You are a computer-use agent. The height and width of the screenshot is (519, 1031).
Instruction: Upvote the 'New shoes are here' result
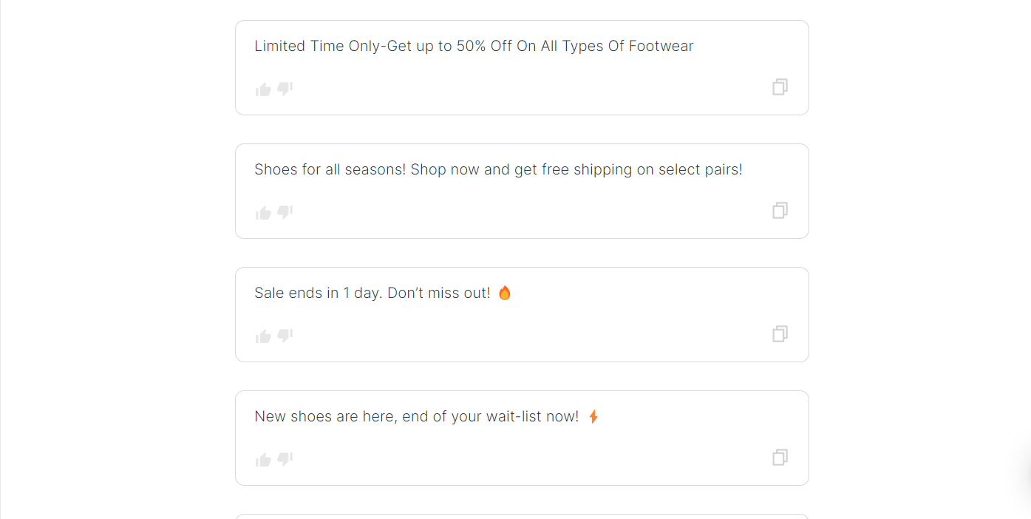tap(263, 460)
